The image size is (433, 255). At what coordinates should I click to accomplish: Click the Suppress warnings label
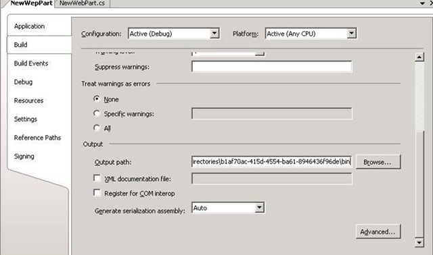click(x=122, y=67)
